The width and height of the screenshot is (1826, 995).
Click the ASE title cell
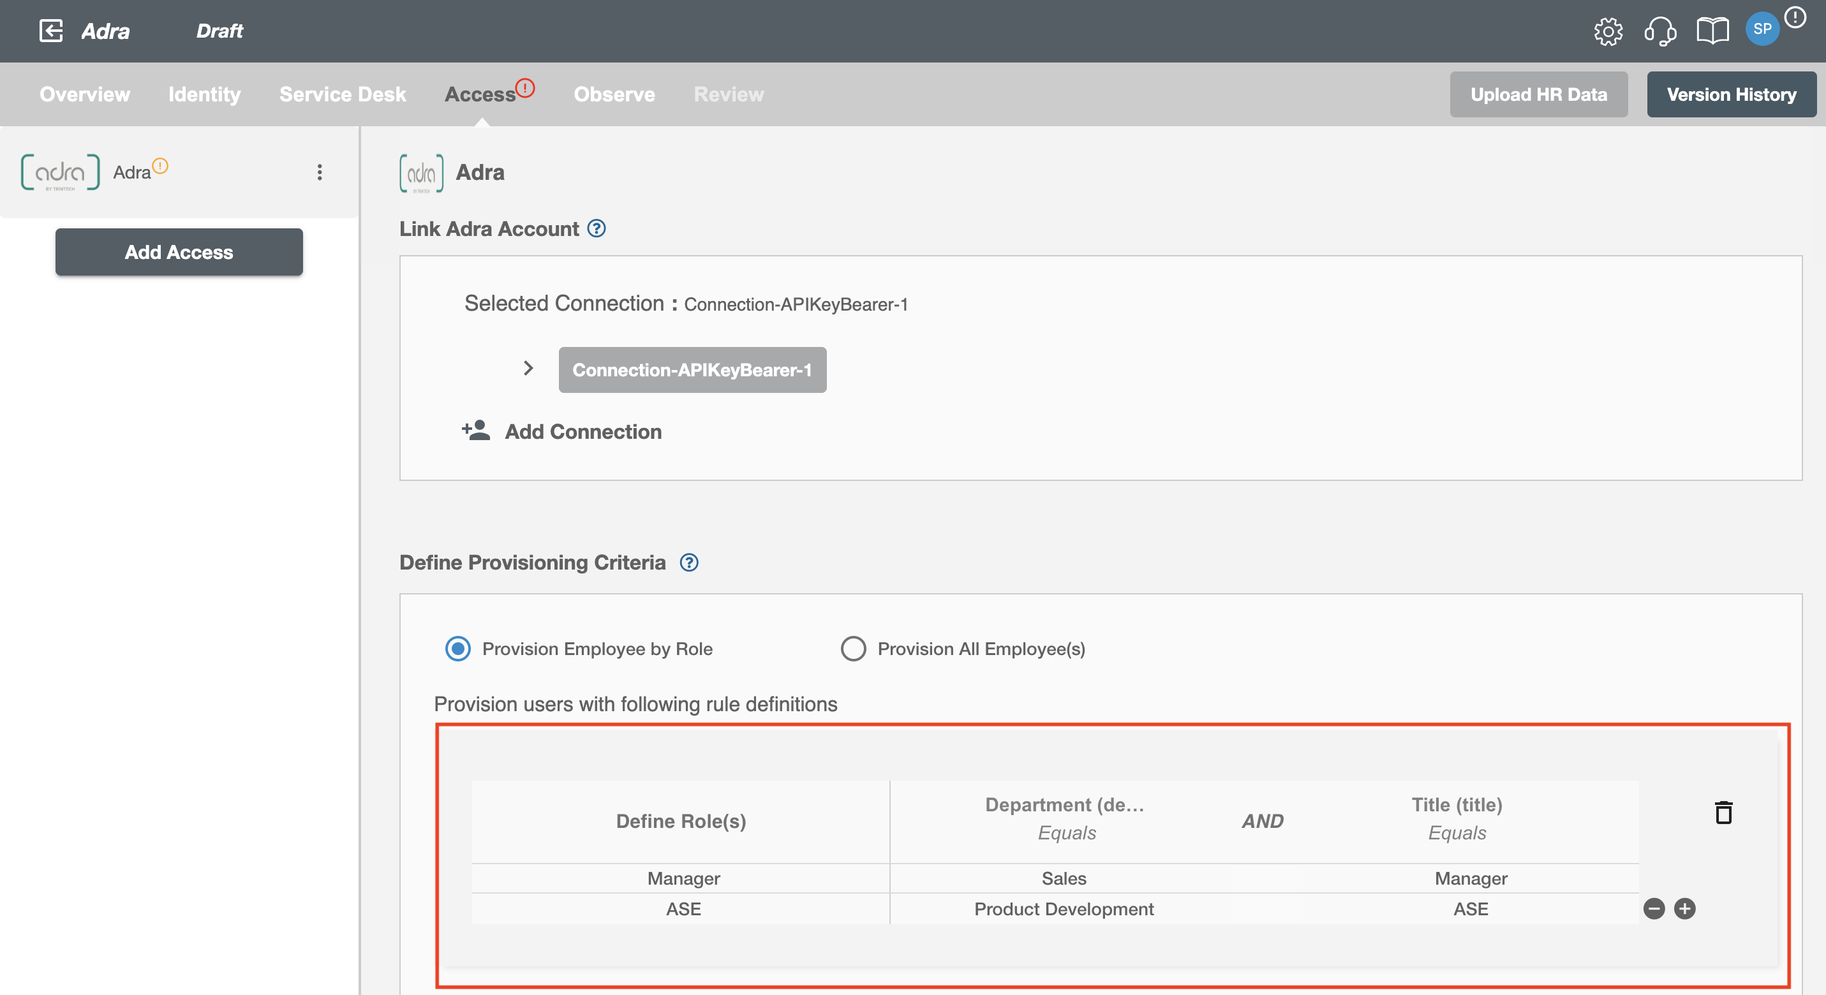coord(1471,908)
